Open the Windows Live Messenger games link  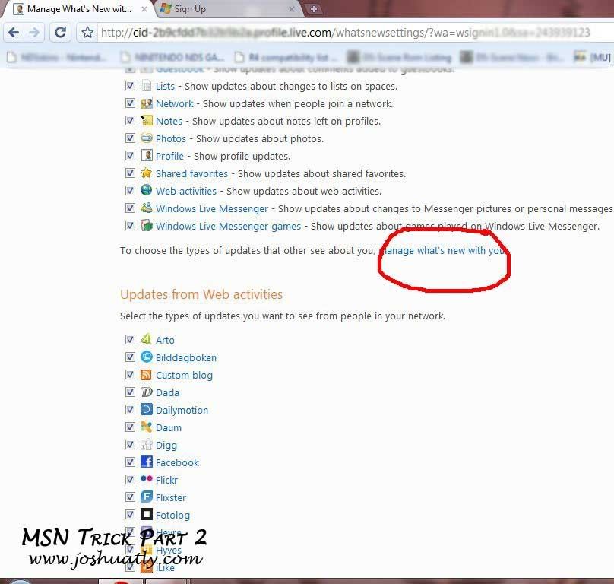click(x=228, y=226)
